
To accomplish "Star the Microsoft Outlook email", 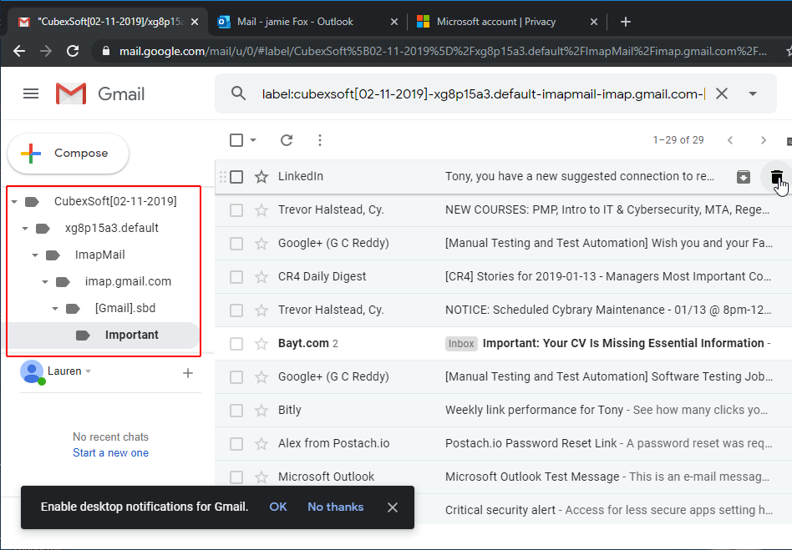I will tap(261, 477).
